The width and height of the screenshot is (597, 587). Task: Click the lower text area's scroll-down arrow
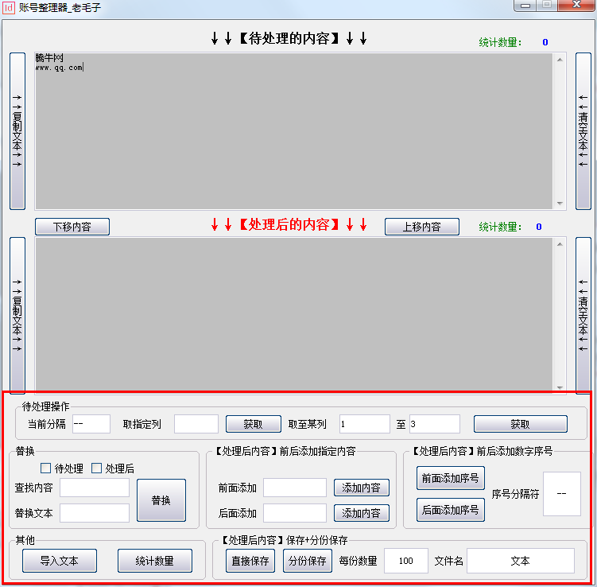point(560,387)
